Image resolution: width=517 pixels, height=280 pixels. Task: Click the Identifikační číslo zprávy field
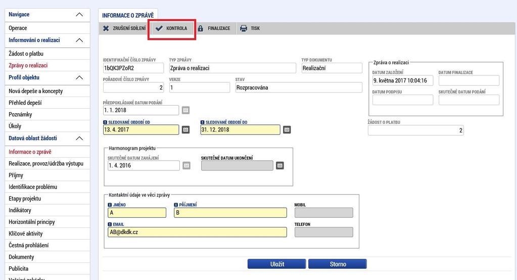coord(133,68)
